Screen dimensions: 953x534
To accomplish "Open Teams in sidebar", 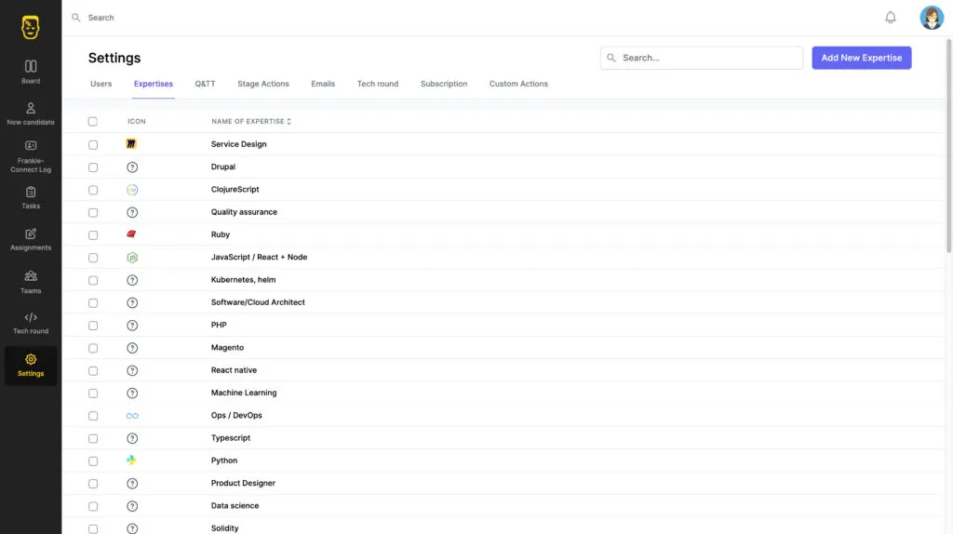I will click(x=31, y=283).
